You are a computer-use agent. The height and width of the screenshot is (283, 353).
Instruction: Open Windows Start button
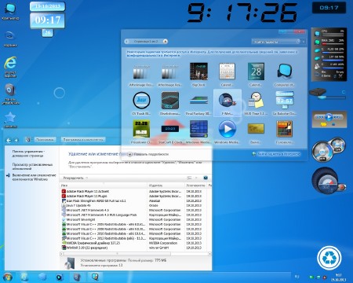coord(7,277)
